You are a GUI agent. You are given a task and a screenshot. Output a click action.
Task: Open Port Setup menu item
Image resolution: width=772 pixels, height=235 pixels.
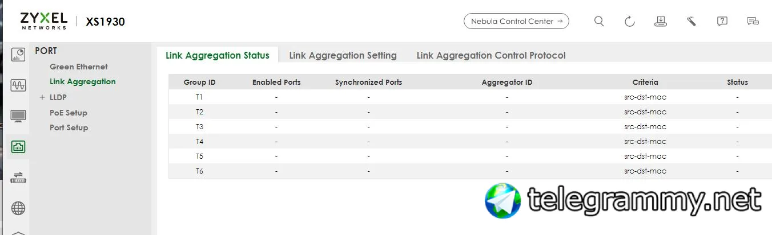pyautogui.click(x=69, y=127)
